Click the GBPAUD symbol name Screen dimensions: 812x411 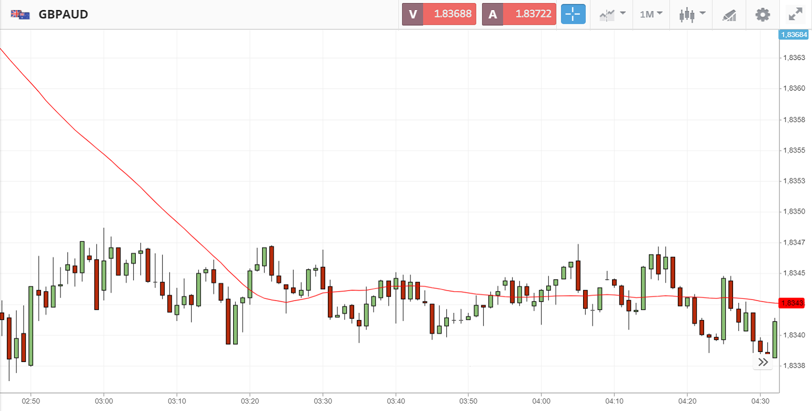pos(63,14)
